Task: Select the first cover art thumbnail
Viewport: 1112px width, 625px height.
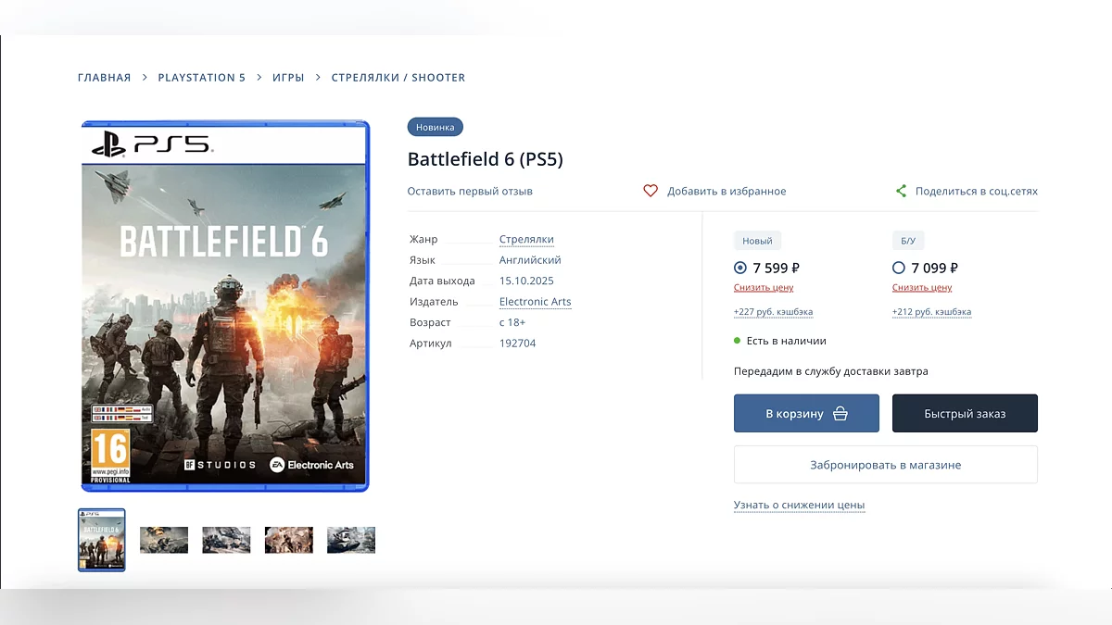Action: coord(102,540)
